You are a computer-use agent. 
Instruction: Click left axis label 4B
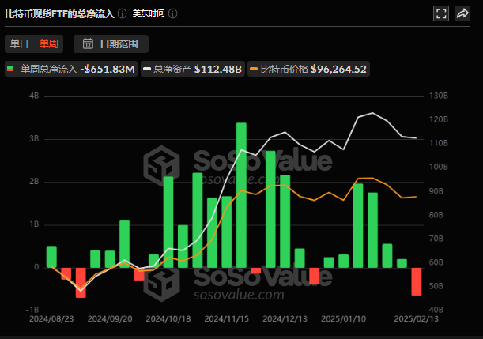coord(34,96)
